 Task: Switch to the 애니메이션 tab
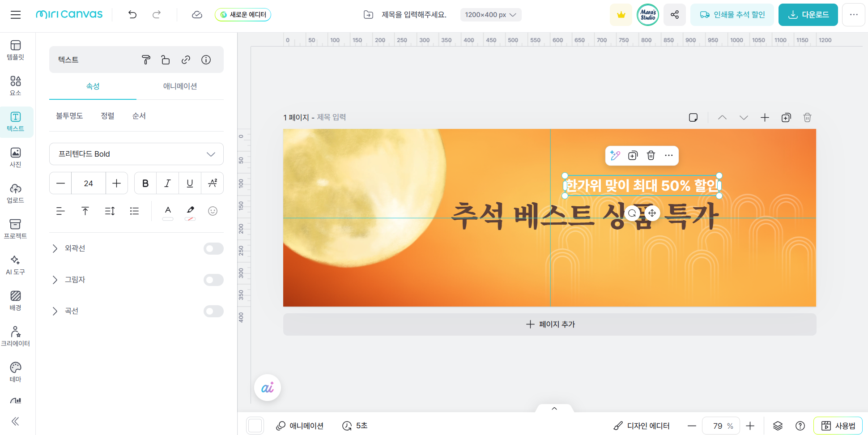click(x=181, y=86)
